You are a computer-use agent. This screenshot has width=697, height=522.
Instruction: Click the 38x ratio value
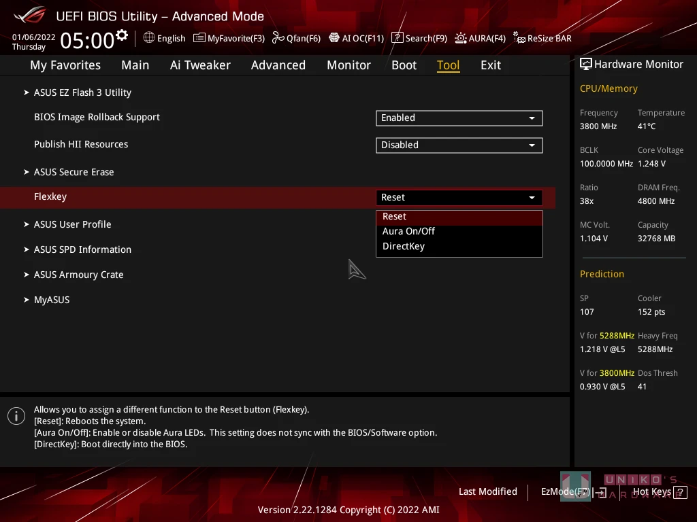click(587, 201)
